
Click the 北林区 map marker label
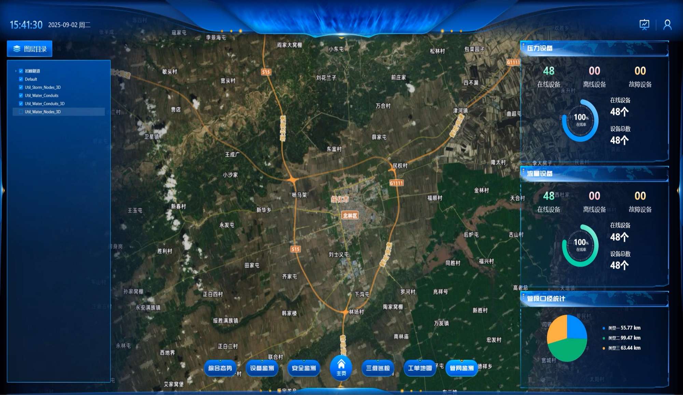coord(350,215)
